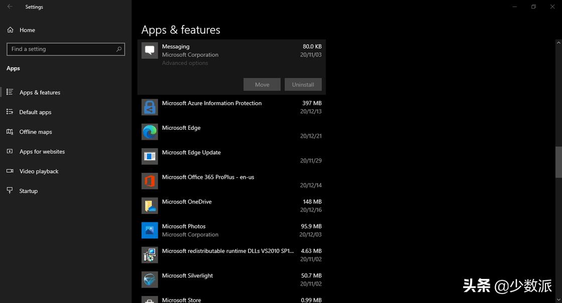Select the Microsoft Silverlight entry
The width and height of the screenshot is (562, 303).
[x=231, y=280]
